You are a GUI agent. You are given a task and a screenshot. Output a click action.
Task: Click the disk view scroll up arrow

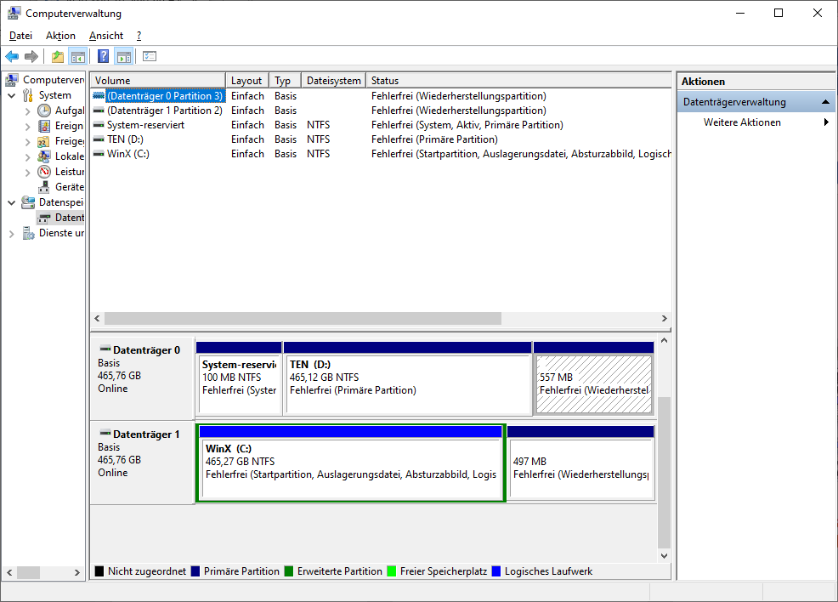(x=664, y=340)
